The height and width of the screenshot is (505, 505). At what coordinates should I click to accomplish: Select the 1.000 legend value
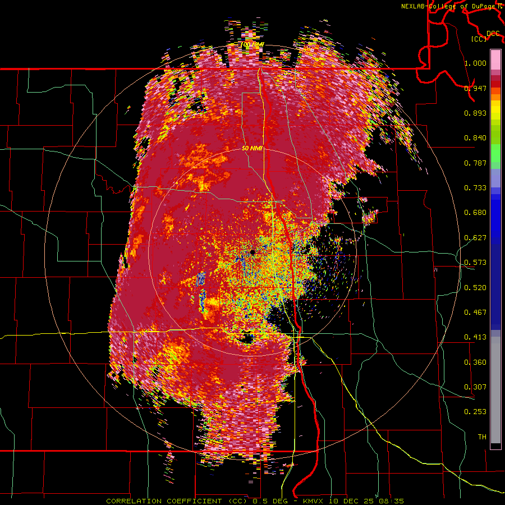tap(475, 63)
